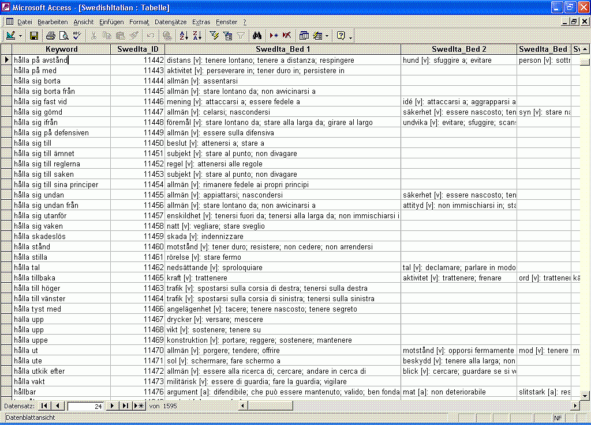This screenshot has width=591, height=425.
Task: Click the Keyword cell 'hållbar'
Action: [61, 392]
